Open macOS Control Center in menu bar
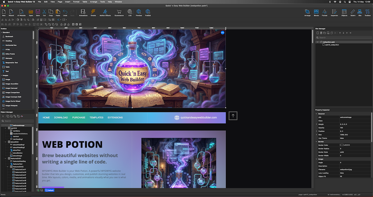 (x=349, y=2)
